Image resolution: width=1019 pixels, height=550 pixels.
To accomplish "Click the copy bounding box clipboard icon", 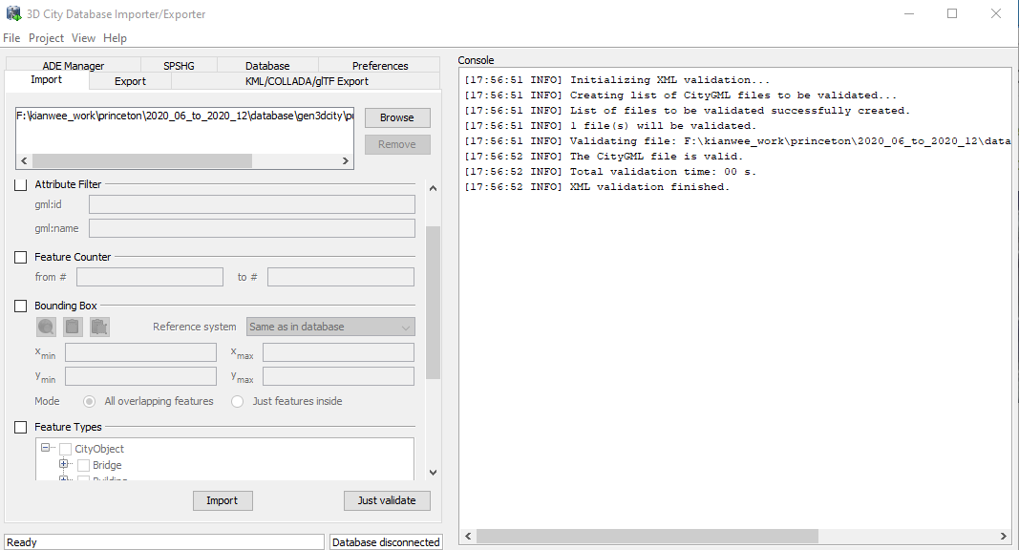I will pos(73,327).
